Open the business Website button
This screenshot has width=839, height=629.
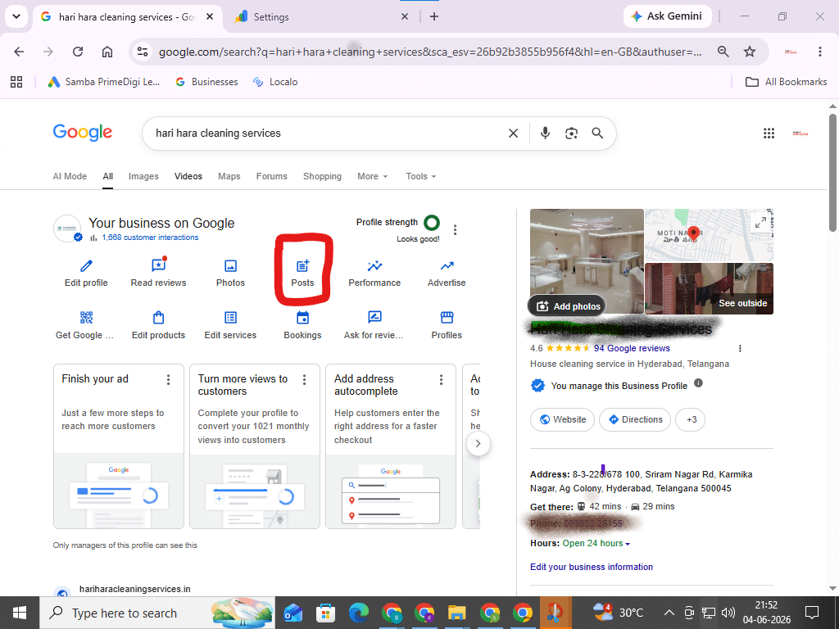562,420
